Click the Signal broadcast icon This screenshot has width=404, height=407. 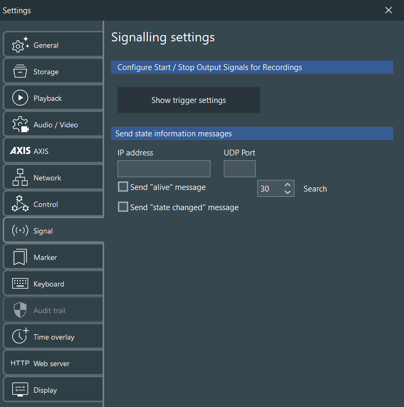coord(20,230)
